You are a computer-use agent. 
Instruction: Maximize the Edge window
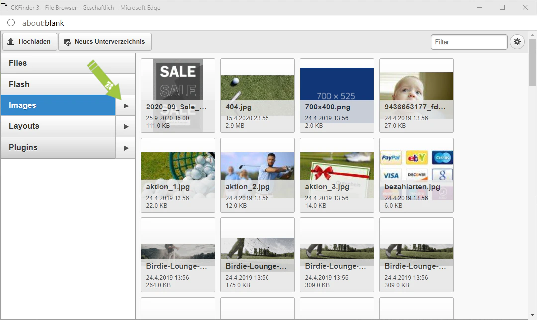[502, 7]
